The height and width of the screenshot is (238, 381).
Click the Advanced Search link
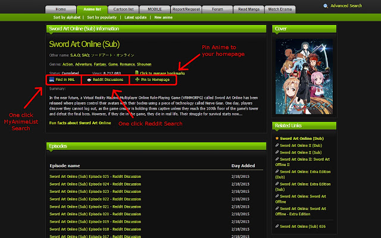(x=346, y=5)
